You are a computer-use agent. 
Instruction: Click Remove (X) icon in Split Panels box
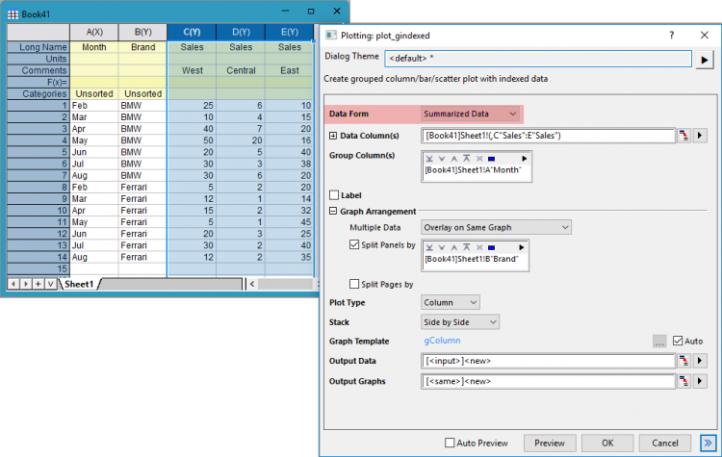(x=479, y=247)
